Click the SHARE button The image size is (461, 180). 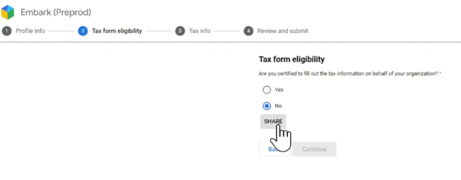(273, 121)
